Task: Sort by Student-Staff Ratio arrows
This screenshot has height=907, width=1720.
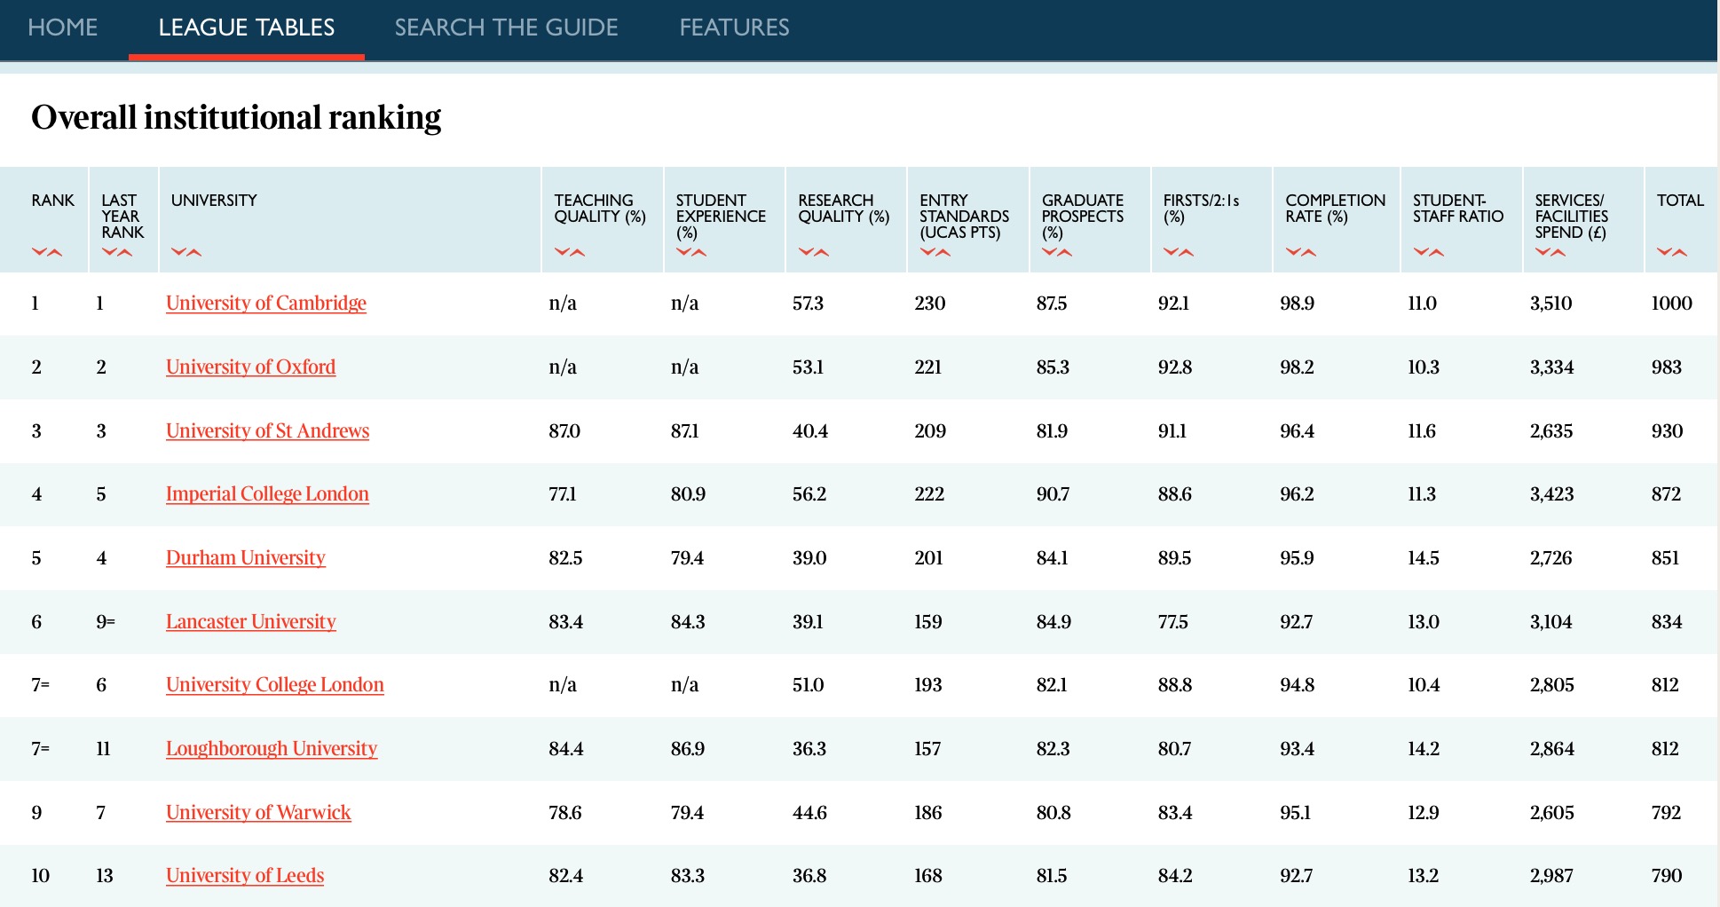Action: point(1429,252)
